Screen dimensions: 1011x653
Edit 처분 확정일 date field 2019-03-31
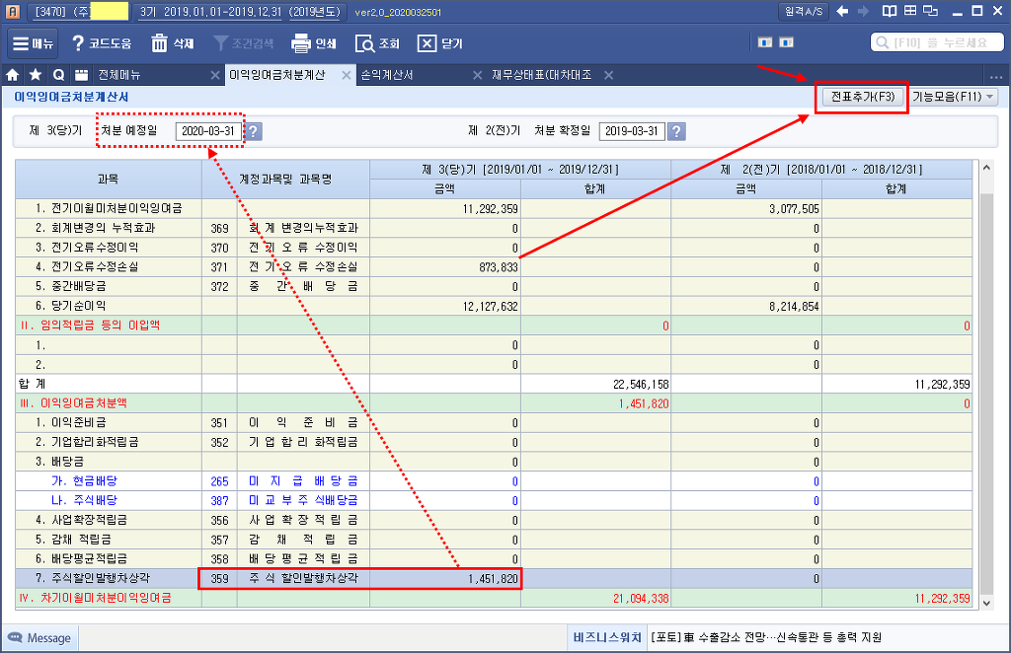[632, 131]
